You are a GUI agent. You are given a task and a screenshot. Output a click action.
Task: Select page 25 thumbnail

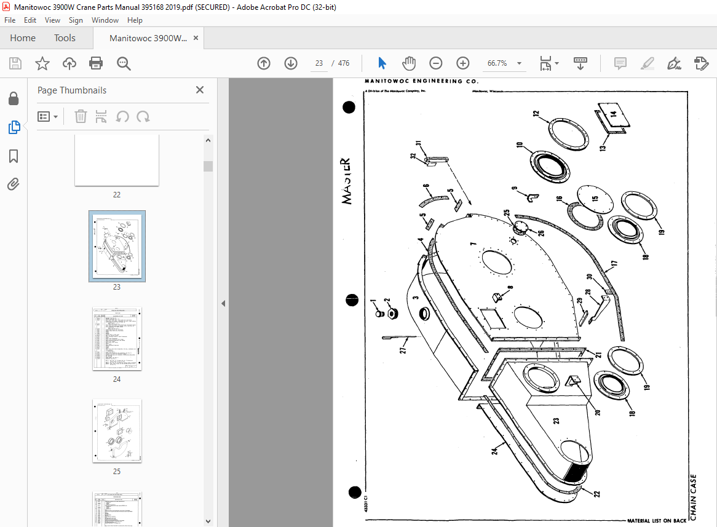(x=117, y=431)
